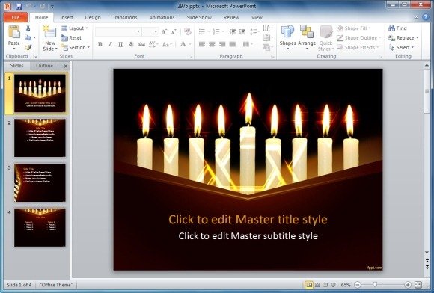Toggle Align Text Left

tap(202, 44)
